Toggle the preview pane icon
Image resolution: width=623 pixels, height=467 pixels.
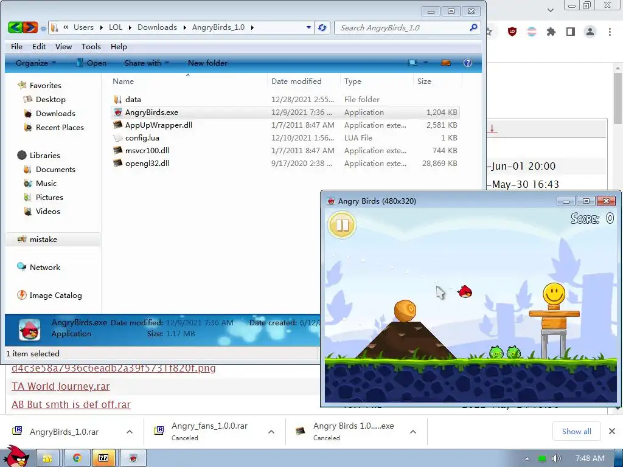(446, 63)
